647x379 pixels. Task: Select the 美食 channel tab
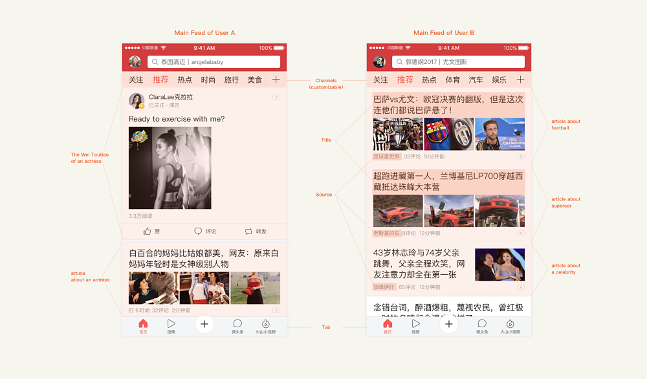[x=254, y=80]
